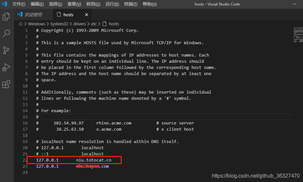Click 'localhost' on line 21
Image resolution: width=303 pixels, height=182 pixels.
pos(92,154)
